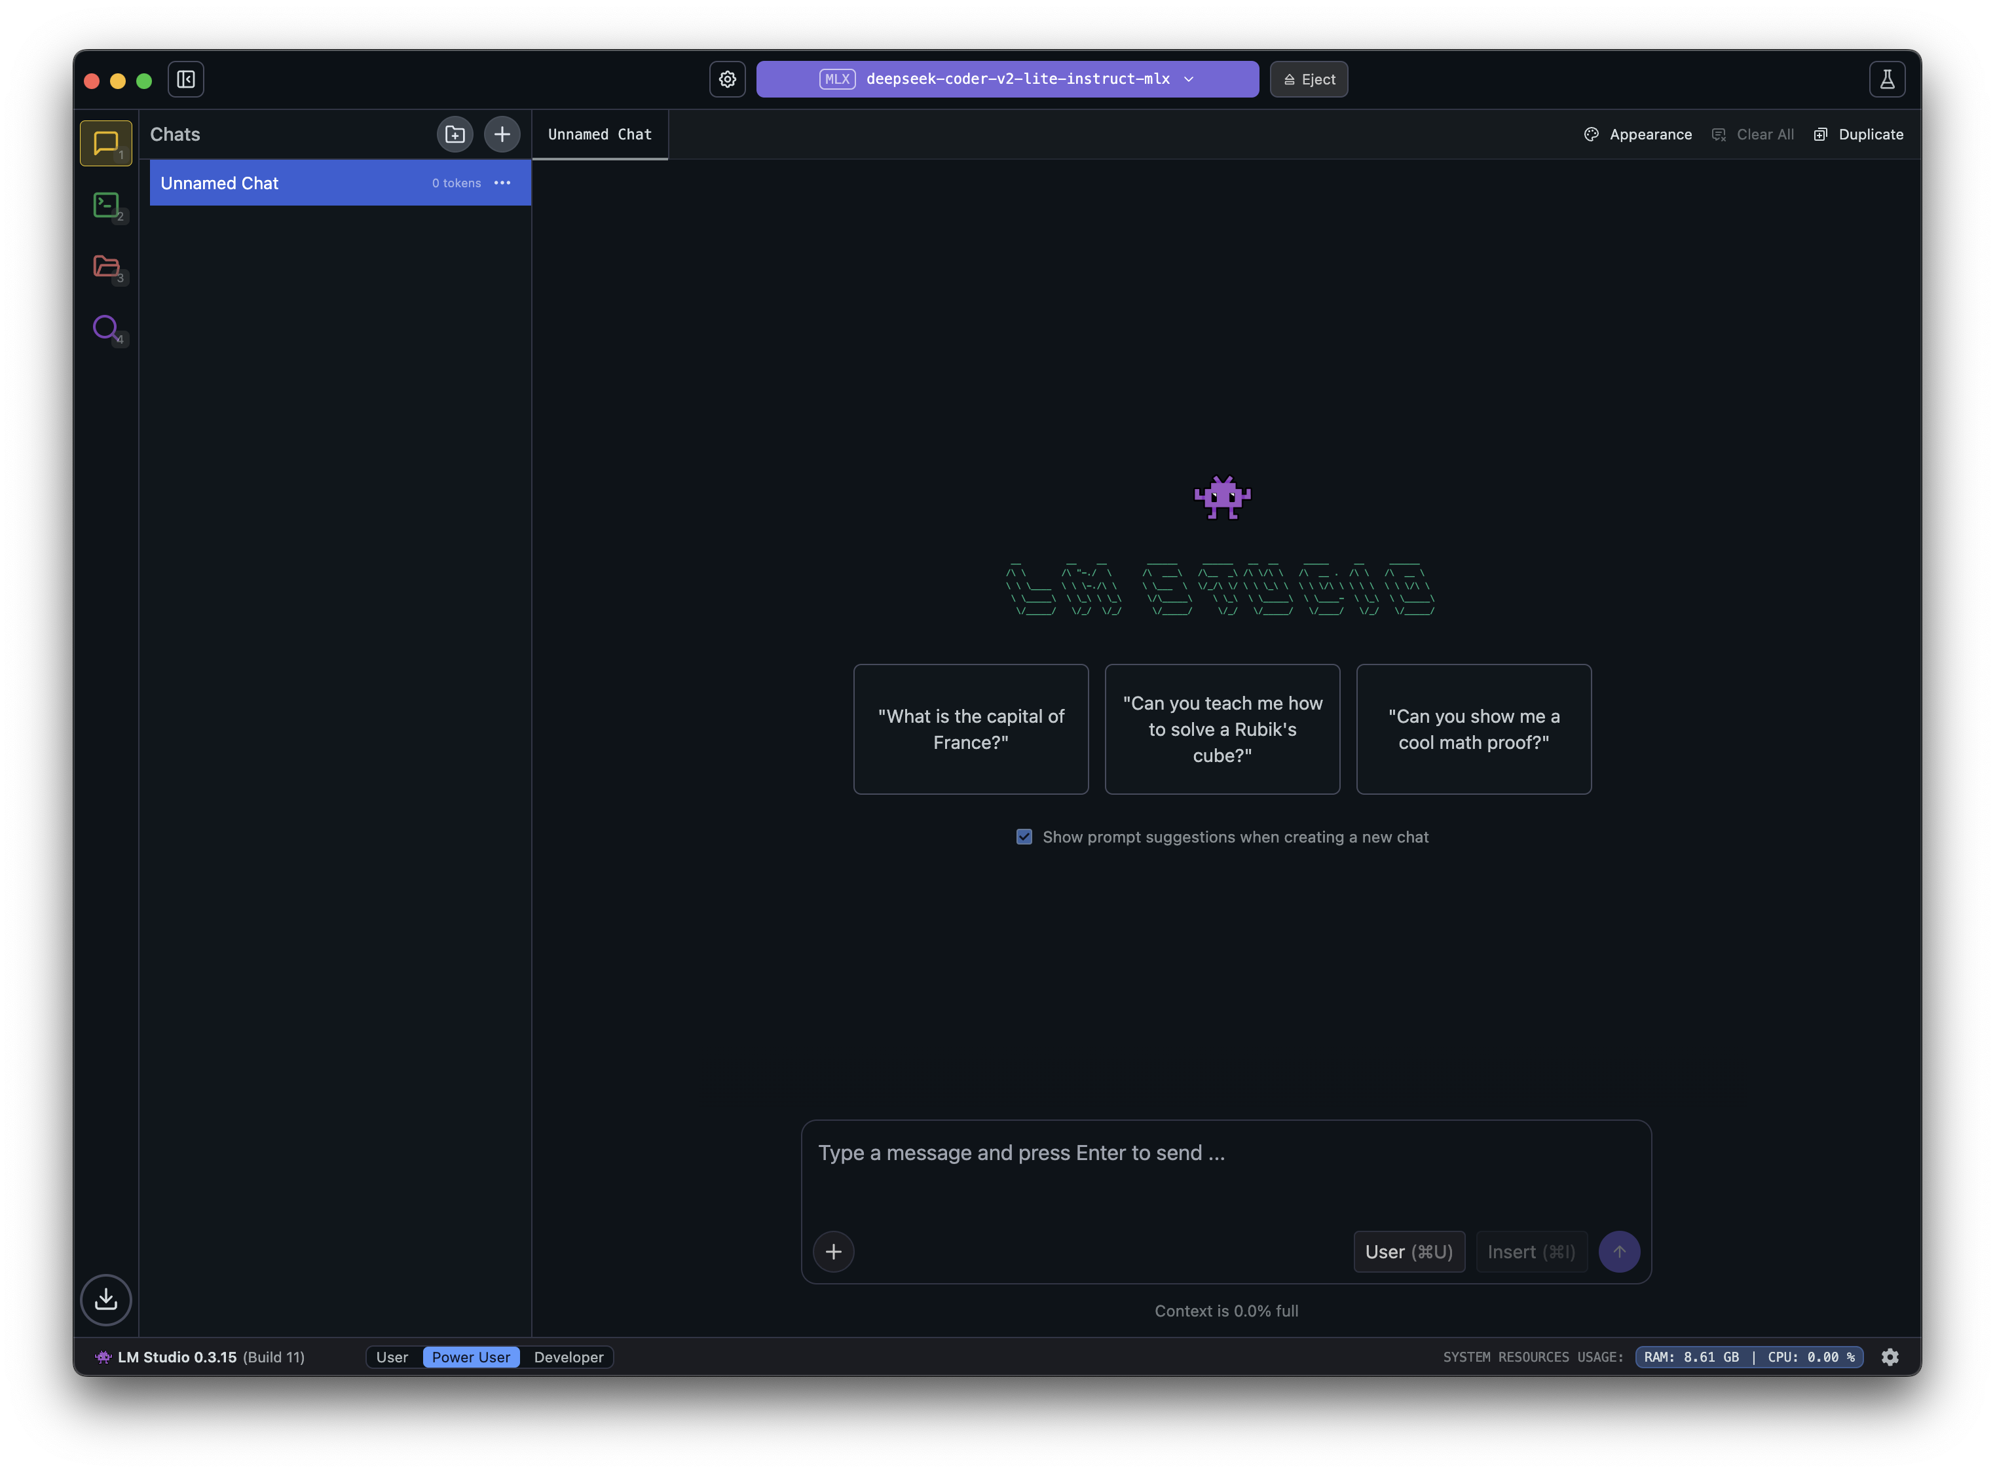Click the 0 tokens label
The width and height of the screenshot is (1995, 1473).
(457, 183)
